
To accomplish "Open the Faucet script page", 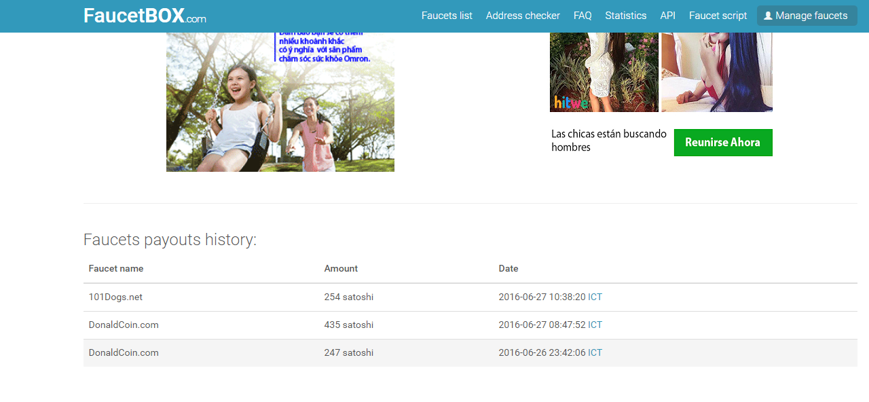I will (718, 16).
